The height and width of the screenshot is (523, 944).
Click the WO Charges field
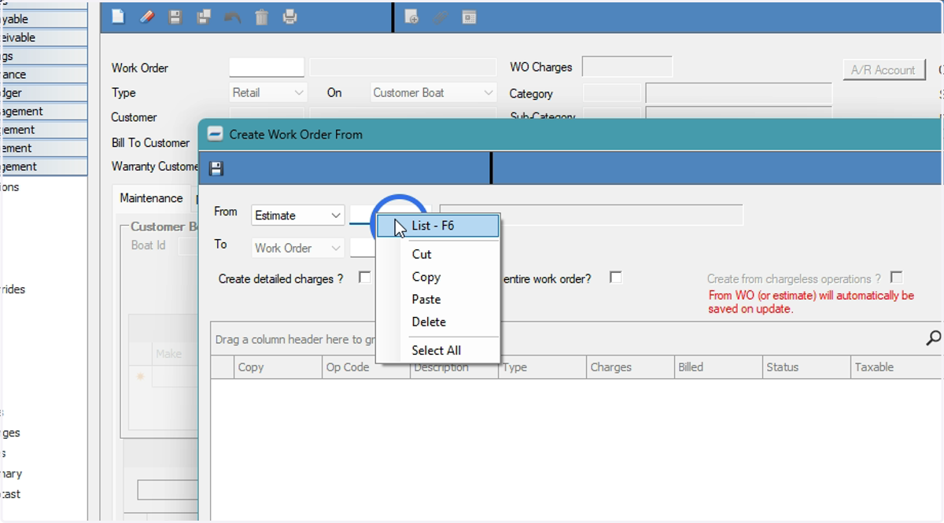click(627, 67)
